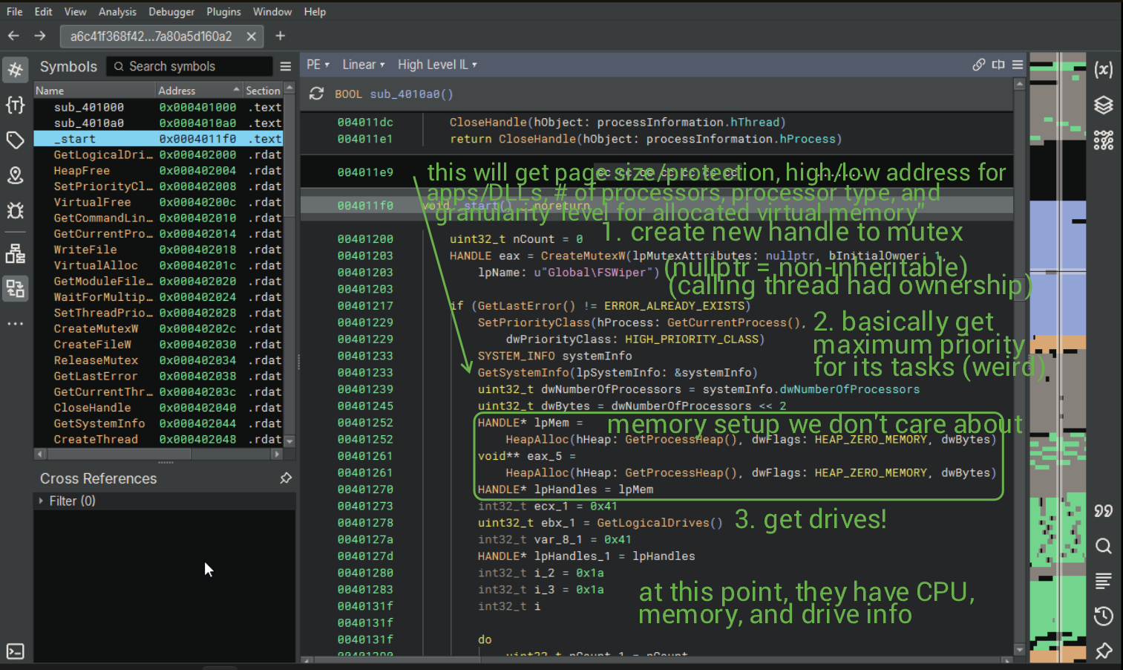Screen dimensions: 1123x670
Task: Open the Debugger bug icon in sidebar
Action: (x=15, y=211)
